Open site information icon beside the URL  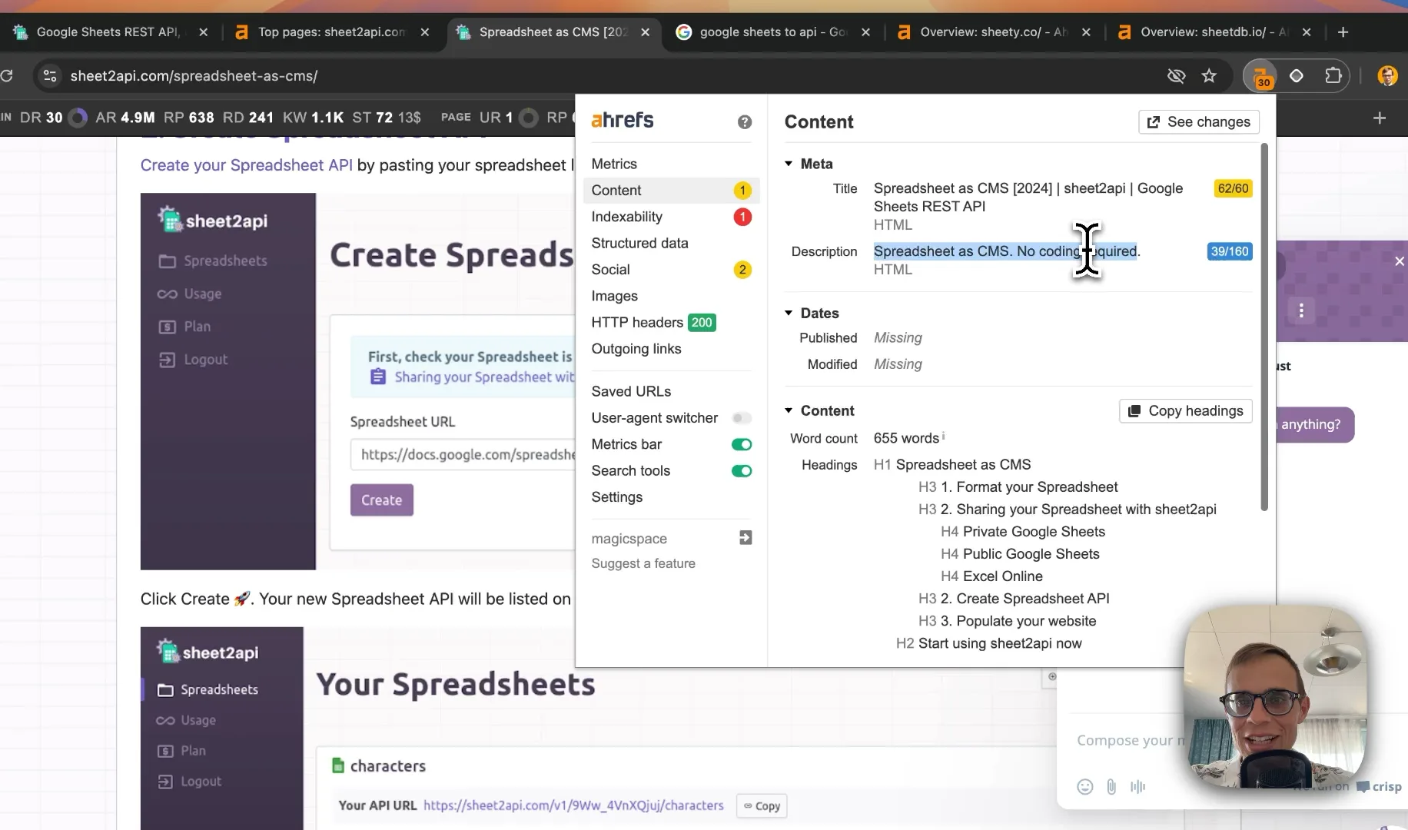point(50,75)
